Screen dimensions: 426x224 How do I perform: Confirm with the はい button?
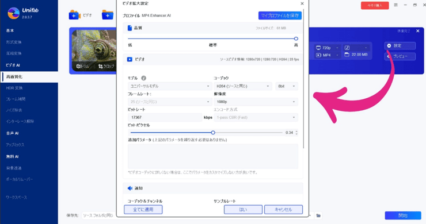[x=243, y=210]
